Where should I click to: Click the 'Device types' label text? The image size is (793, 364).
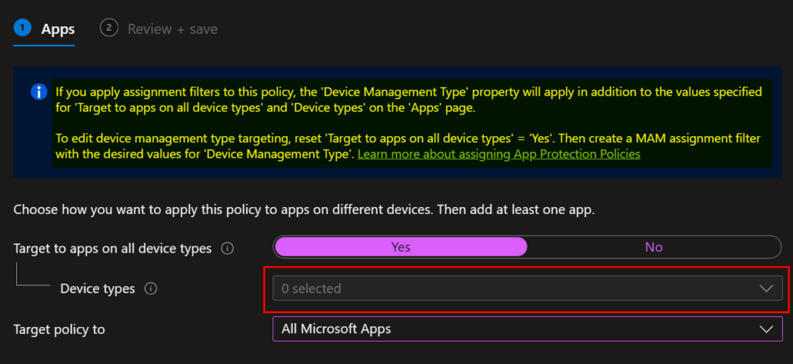pos(98,288)
